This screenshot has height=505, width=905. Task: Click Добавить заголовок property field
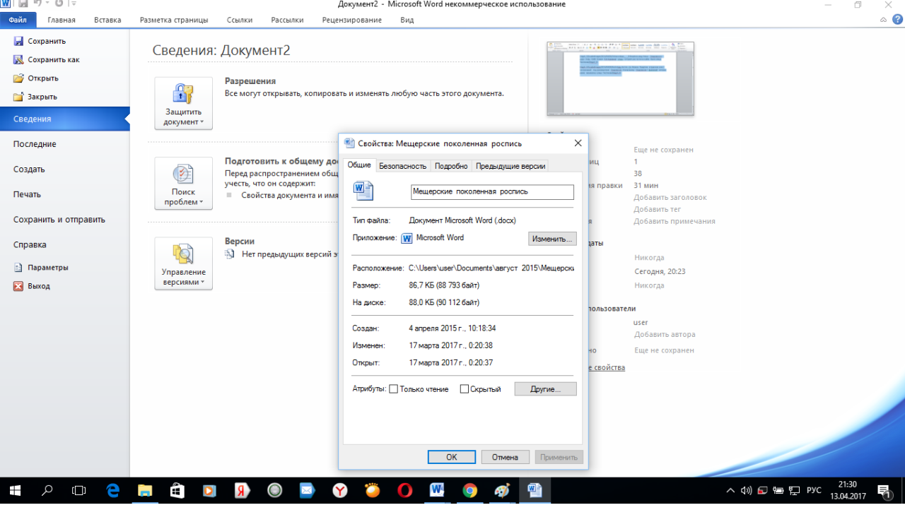tap(670, 198)
